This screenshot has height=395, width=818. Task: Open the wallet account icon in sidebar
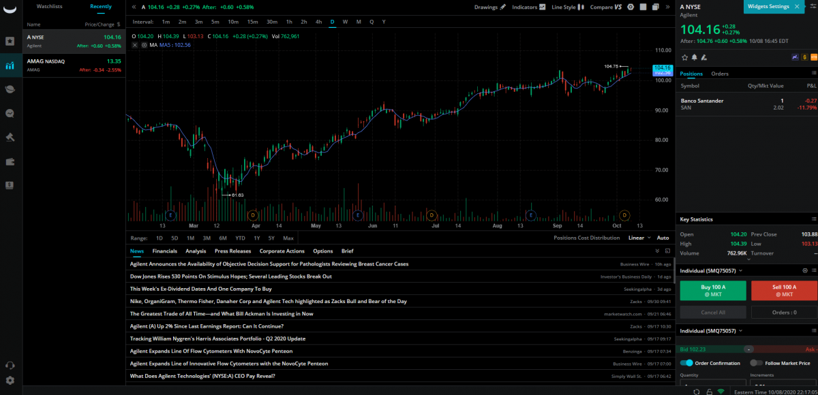point(10,161)
